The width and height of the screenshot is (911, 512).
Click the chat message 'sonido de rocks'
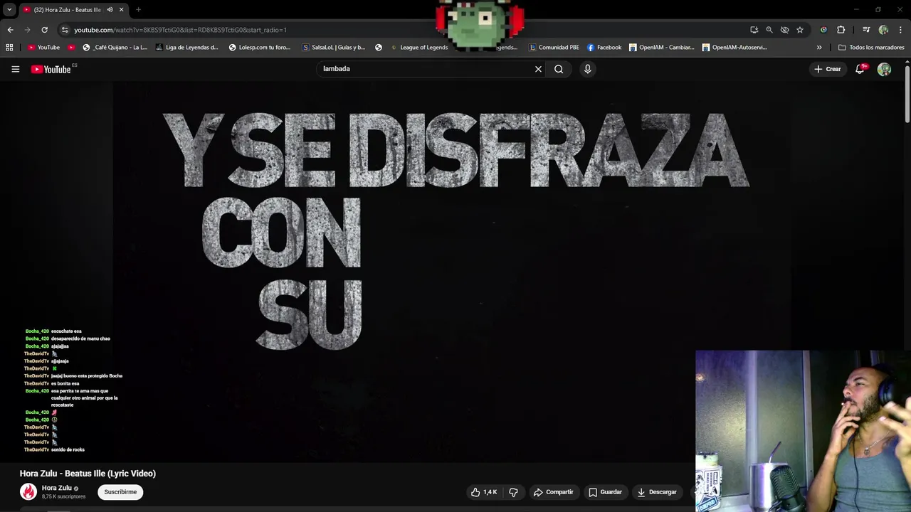click(x=68, y=449)
